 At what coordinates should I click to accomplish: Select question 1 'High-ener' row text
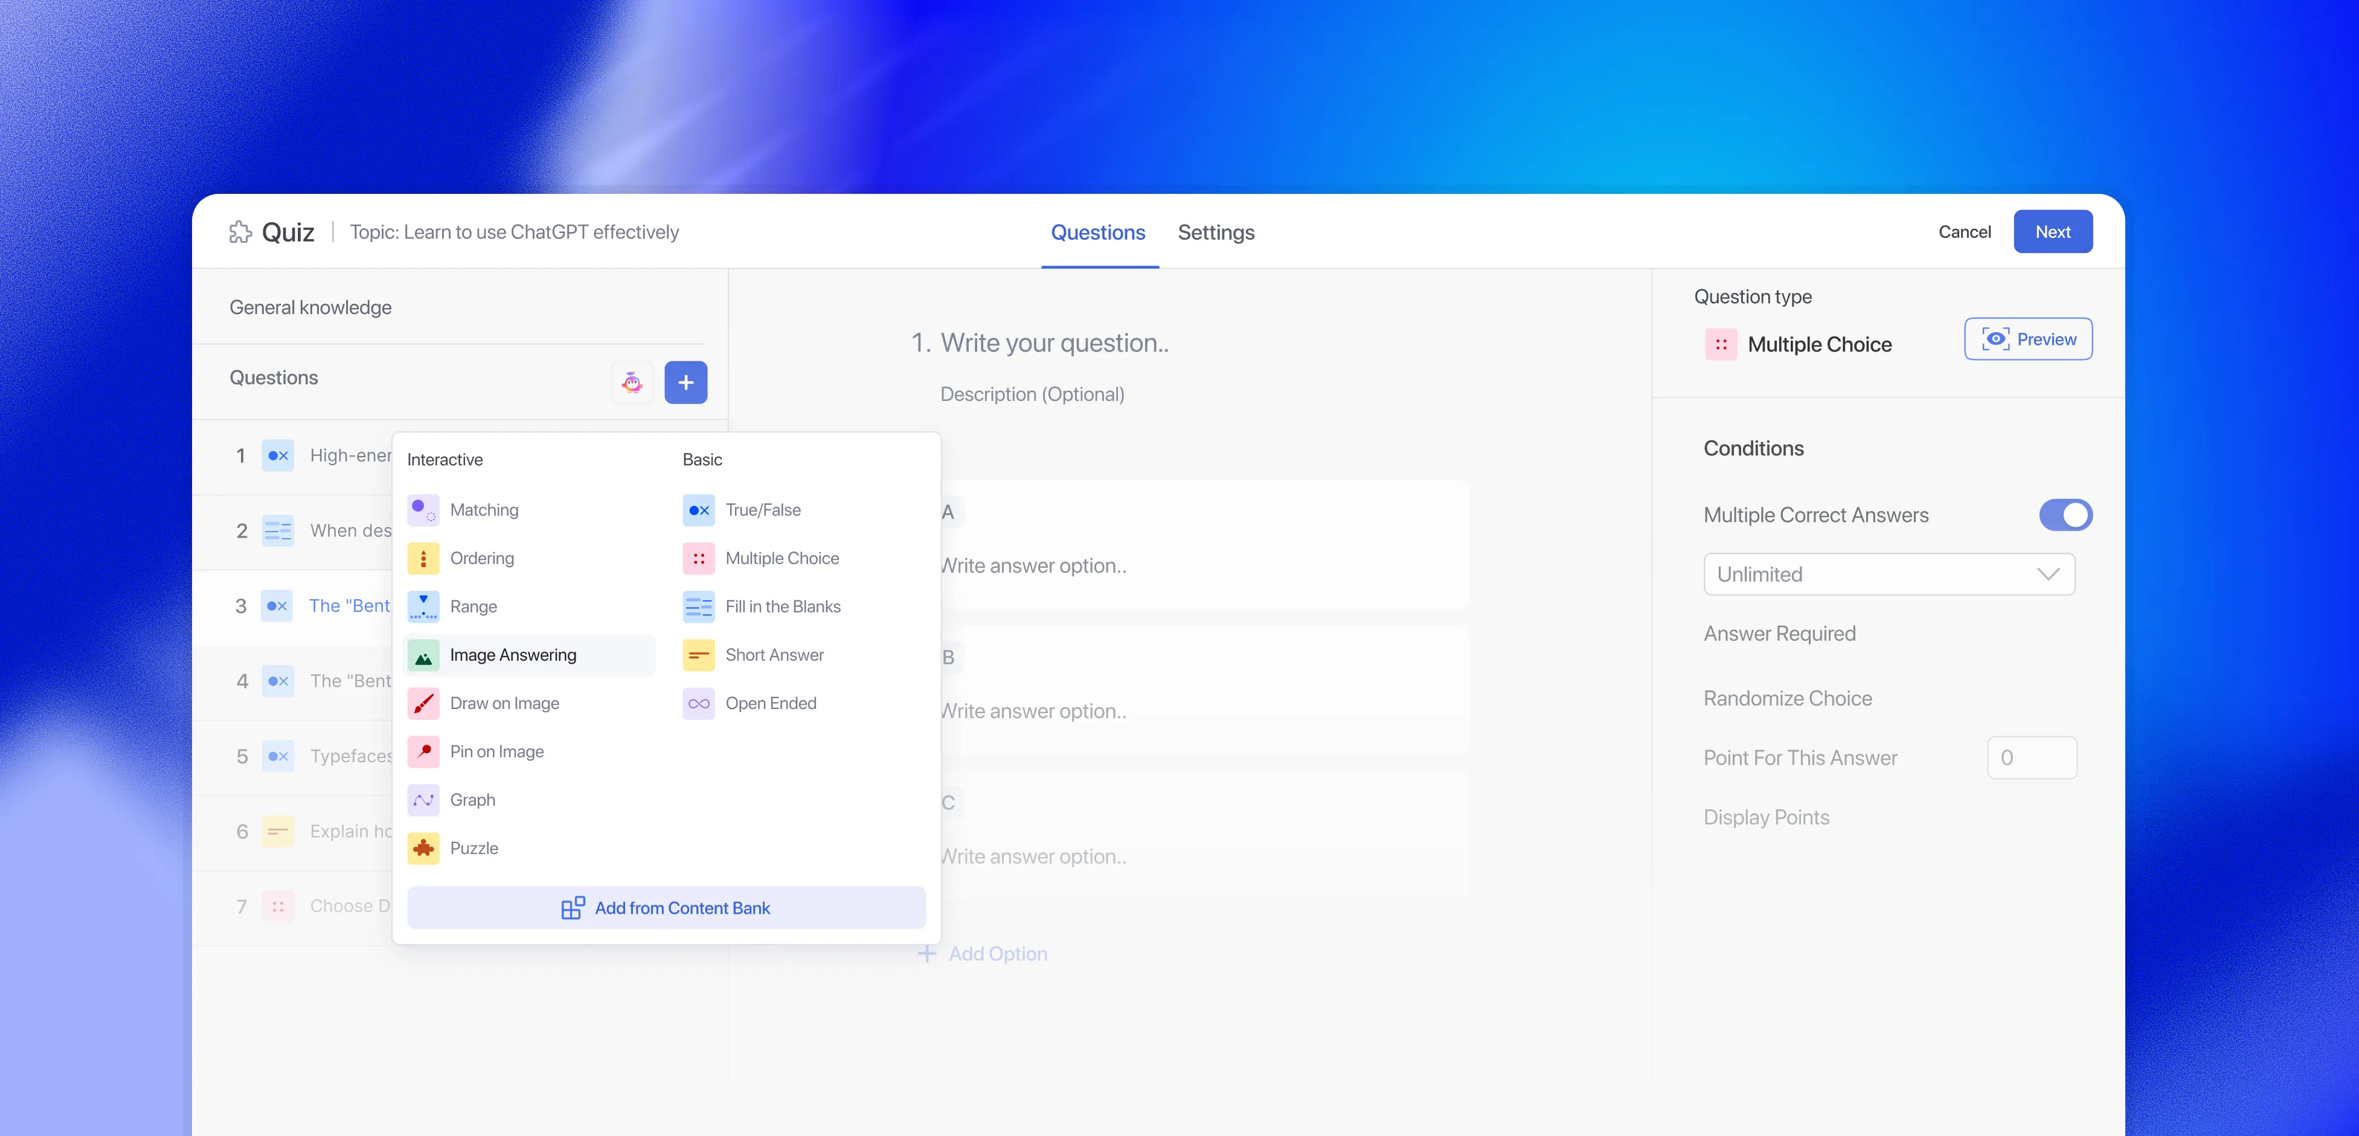coord(351,455)
